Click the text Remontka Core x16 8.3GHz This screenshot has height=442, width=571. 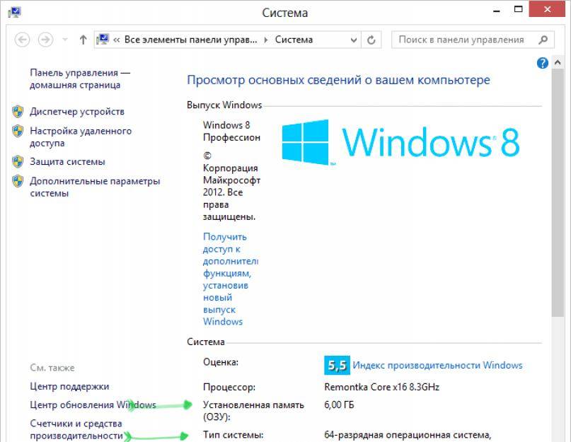click(x=381, y=387)
